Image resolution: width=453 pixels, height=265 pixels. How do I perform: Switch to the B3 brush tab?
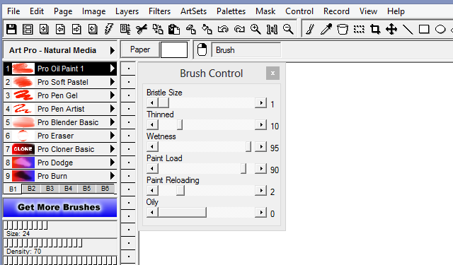pos(50,189)
